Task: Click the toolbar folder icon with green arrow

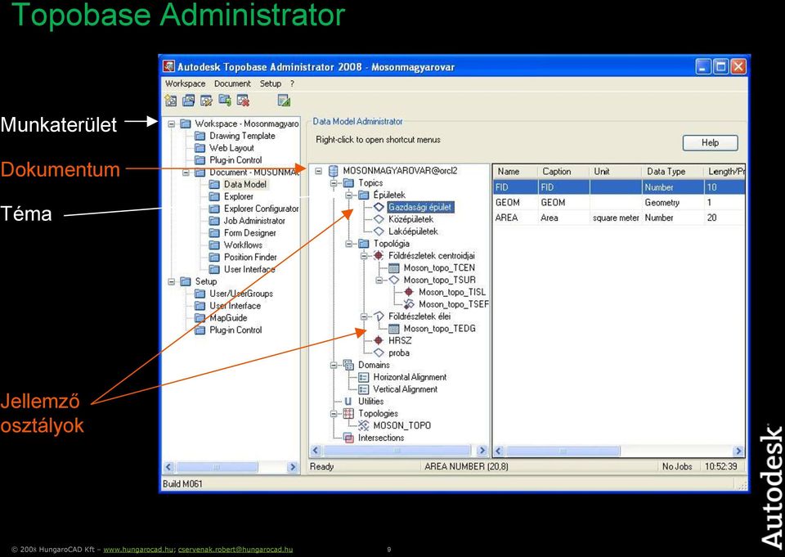Action: coord(225,101)
